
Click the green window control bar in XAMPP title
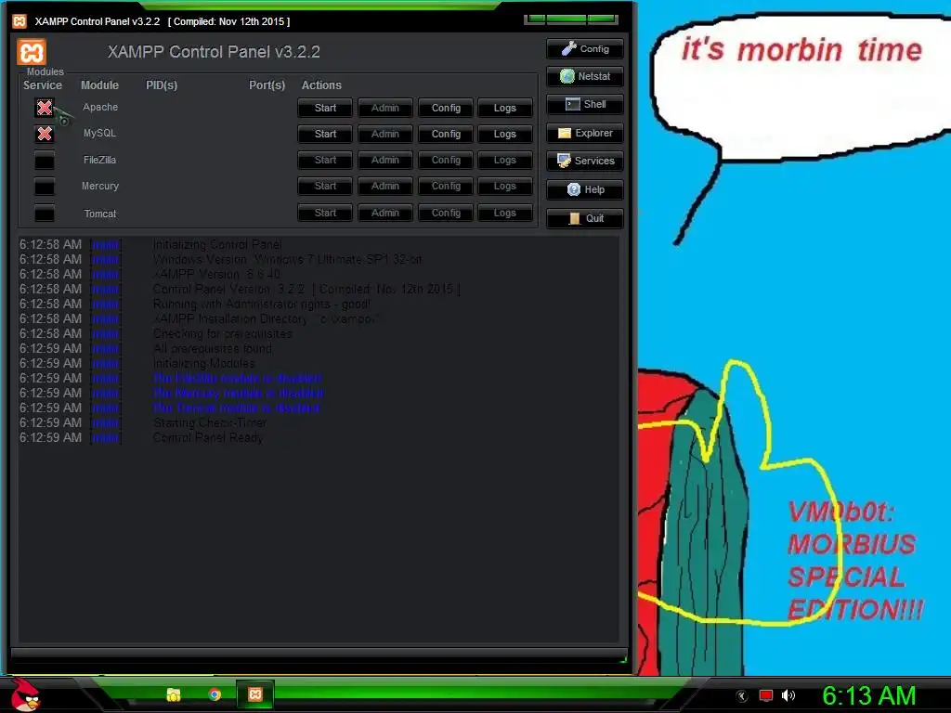[571, 19]
